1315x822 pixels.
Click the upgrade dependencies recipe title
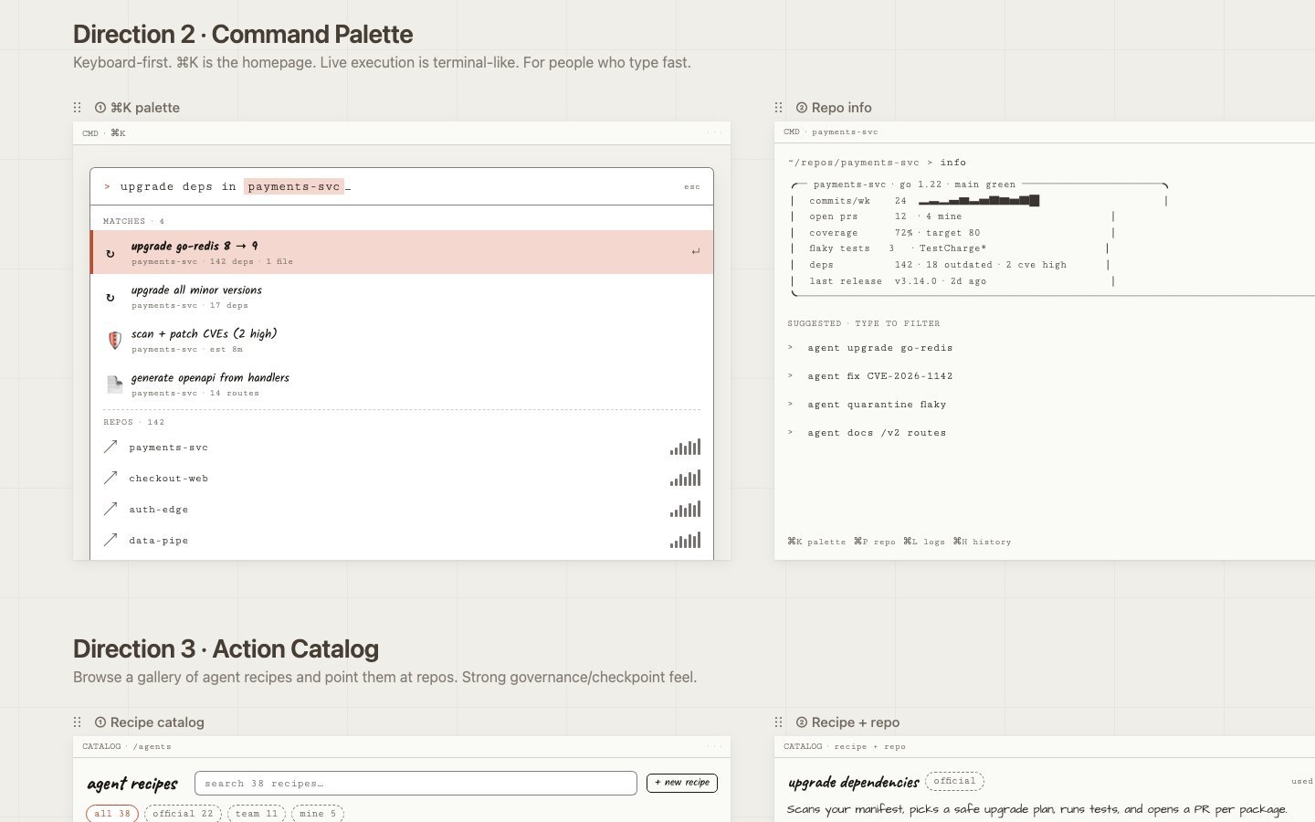pyautogui.click(x=854, y=782)
